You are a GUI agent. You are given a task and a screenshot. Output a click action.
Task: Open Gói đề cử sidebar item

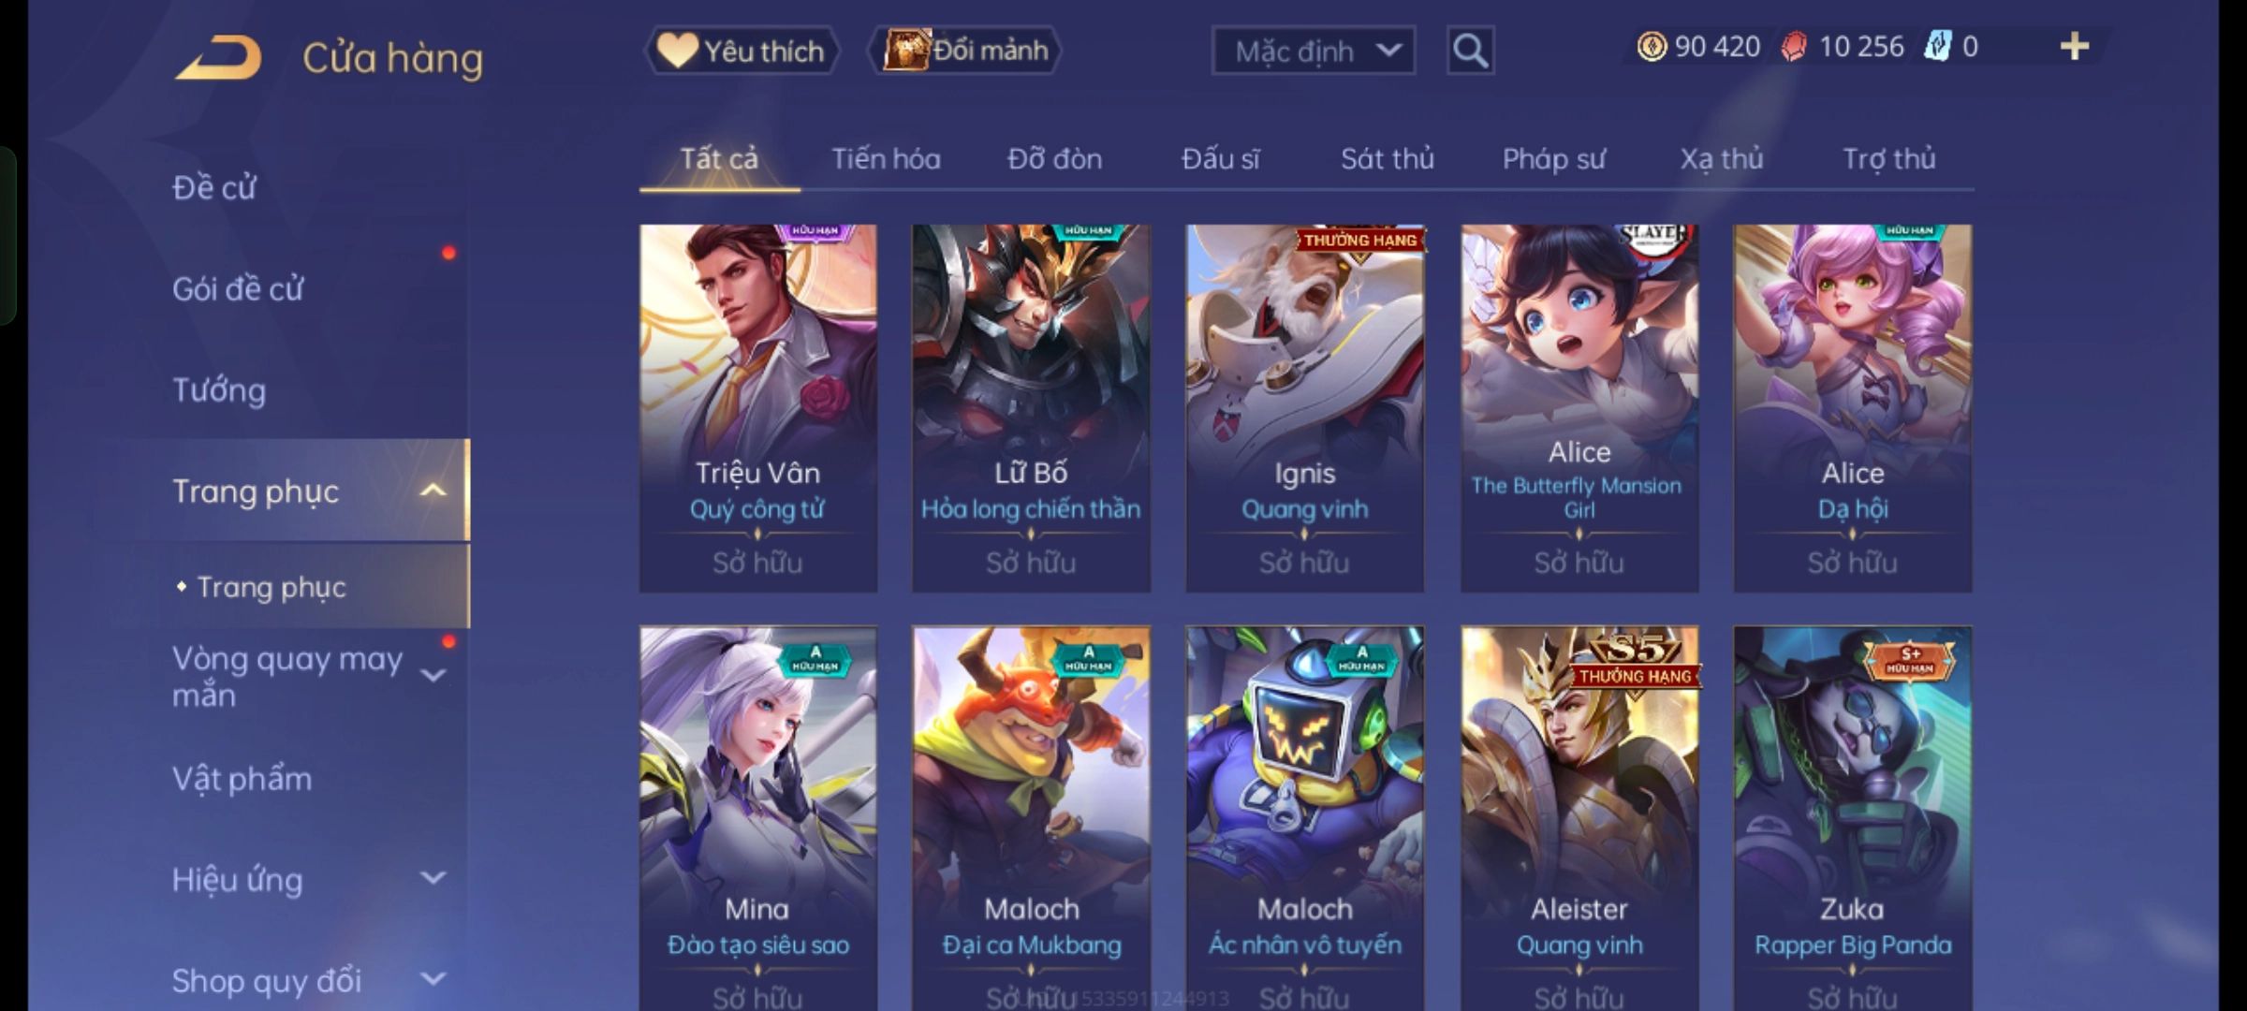[x=238, y=289]
